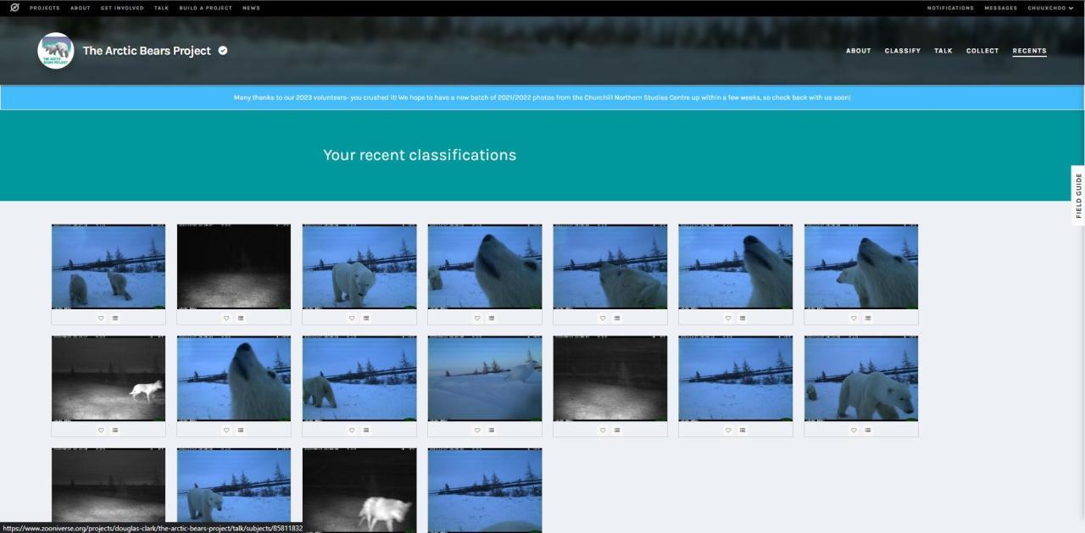
Task: Collect the sixth photo in the first row
Action: coord(743,319)
